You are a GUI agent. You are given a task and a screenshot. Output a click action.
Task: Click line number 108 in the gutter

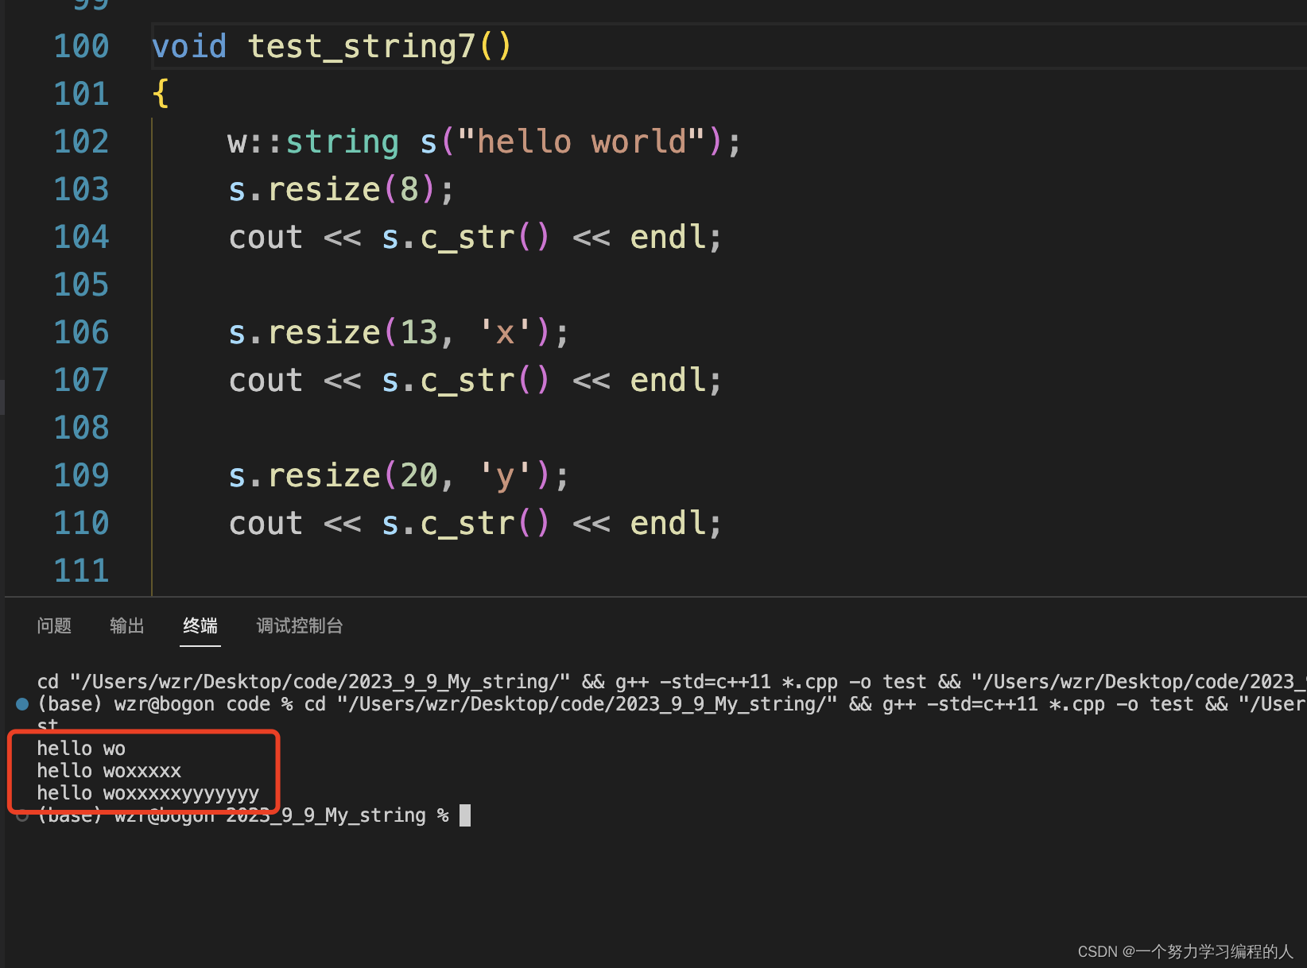coord(81,428)
